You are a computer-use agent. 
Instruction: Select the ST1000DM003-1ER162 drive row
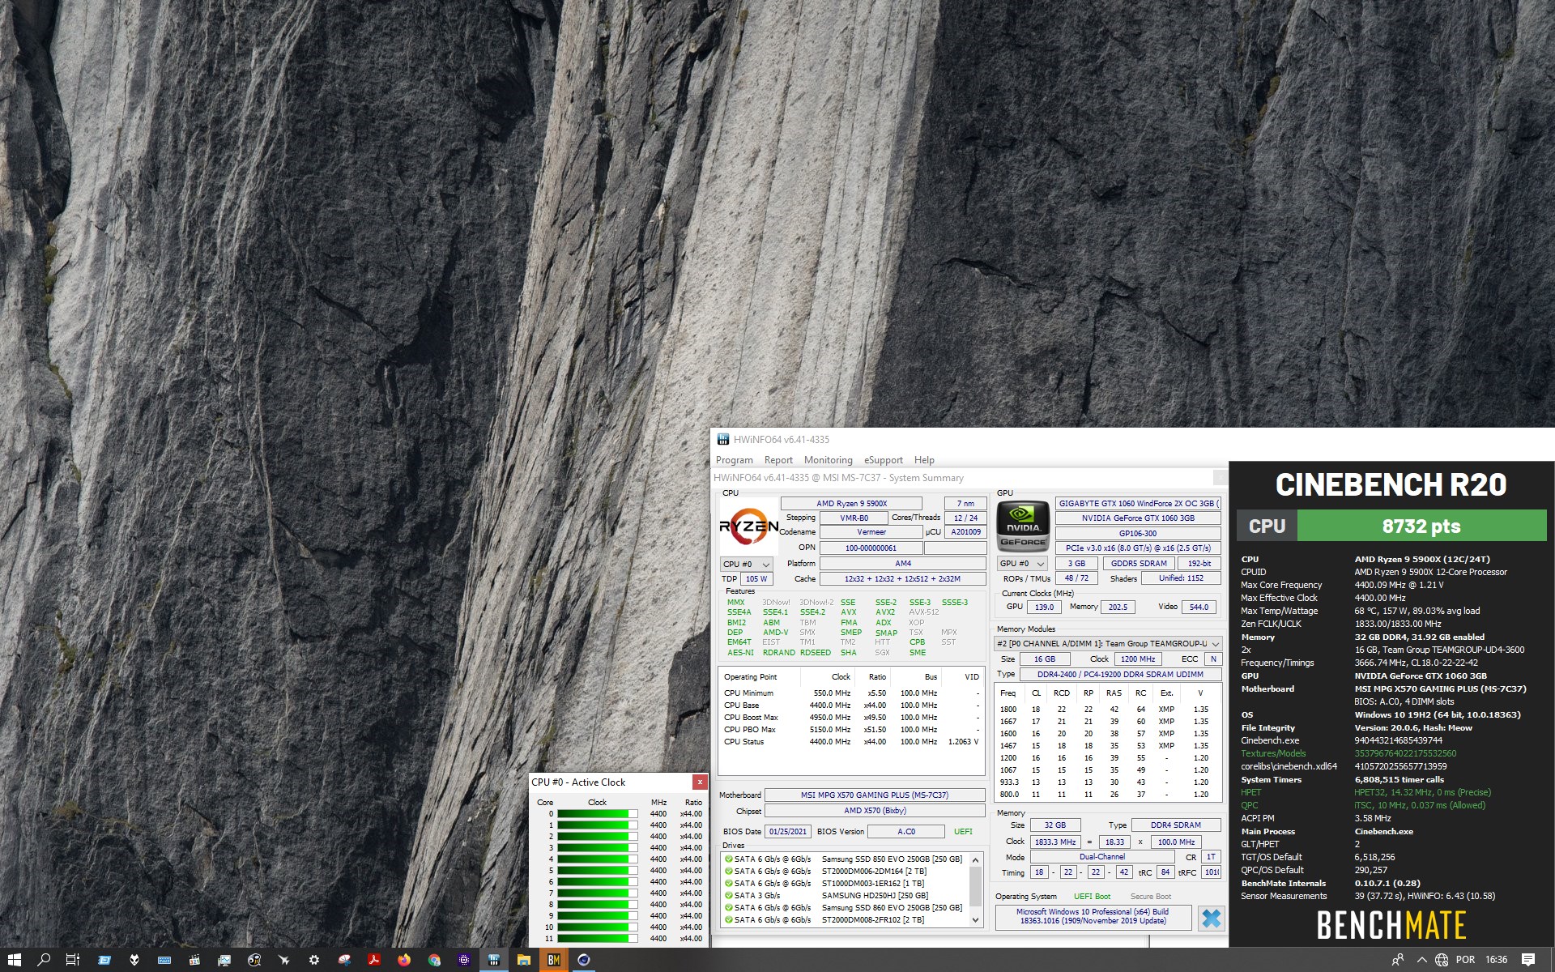(844, 884)
